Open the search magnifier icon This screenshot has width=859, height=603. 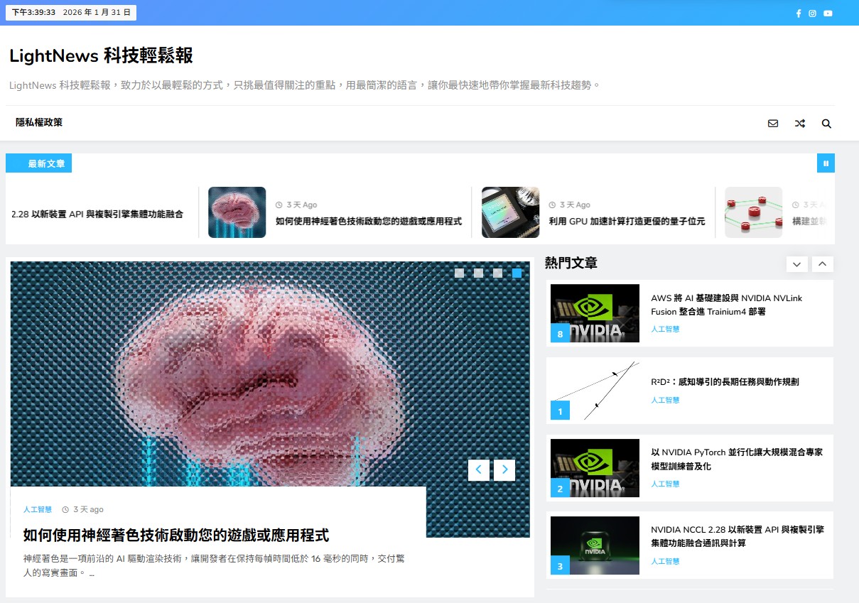coord(826,124)
